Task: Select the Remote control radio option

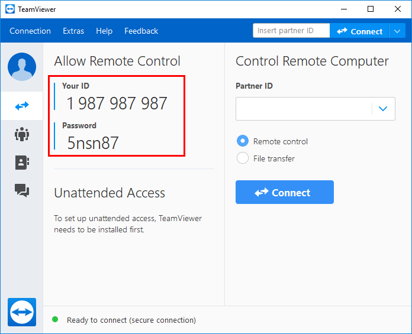Action: point(243,141)
